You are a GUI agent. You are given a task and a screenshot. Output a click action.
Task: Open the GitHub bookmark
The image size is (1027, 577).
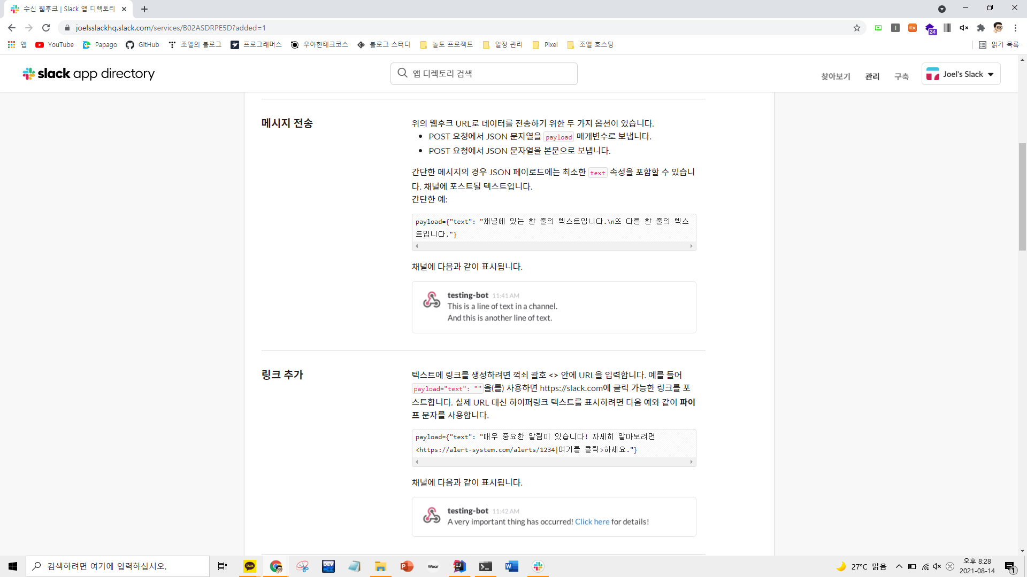point(142,45)
